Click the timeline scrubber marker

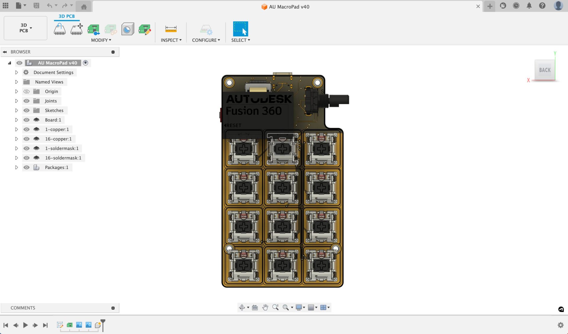pyautogui.click(x=103, y=322)
